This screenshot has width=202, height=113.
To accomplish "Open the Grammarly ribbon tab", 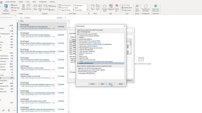I will point(43,2).
